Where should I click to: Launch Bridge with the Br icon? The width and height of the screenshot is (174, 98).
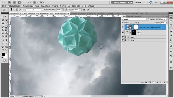(10, 2)
